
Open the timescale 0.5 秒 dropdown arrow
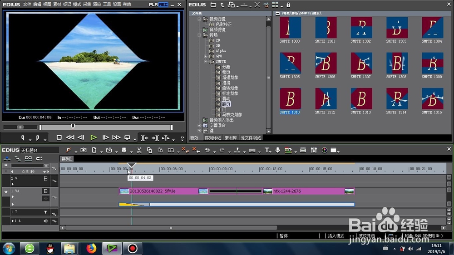pyautogui.click(x=44, y=172)
